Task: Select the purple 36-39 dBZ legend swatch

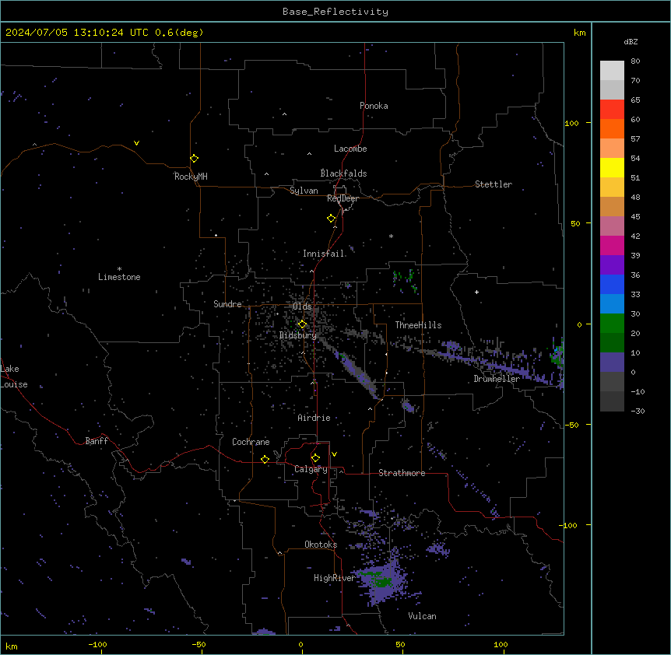Action: pyautogui.click(x=612, y=265)
